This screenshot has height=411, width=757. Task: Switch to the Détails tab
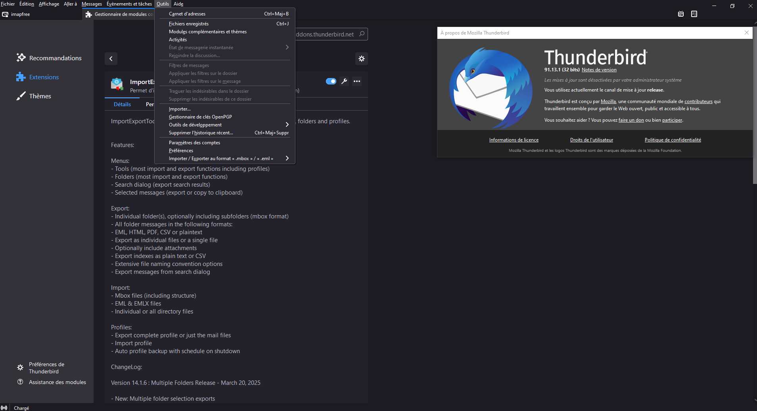click(122, 104)
